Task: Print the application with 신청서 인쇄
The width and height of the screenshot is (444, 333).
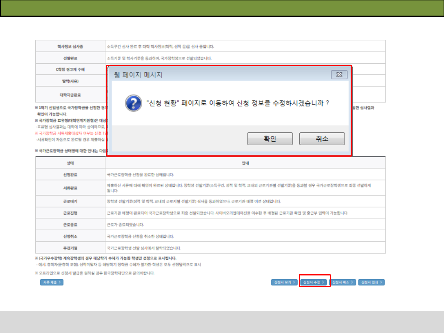Action: click(372, 282)
